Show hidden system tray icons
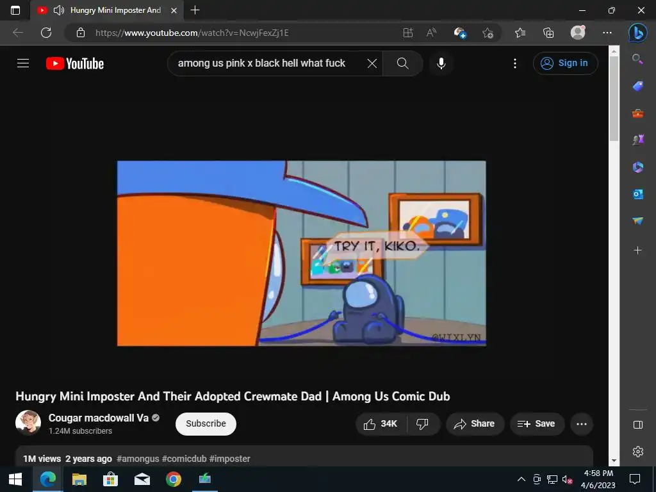The image size is (656, 492). coord(521,479)
